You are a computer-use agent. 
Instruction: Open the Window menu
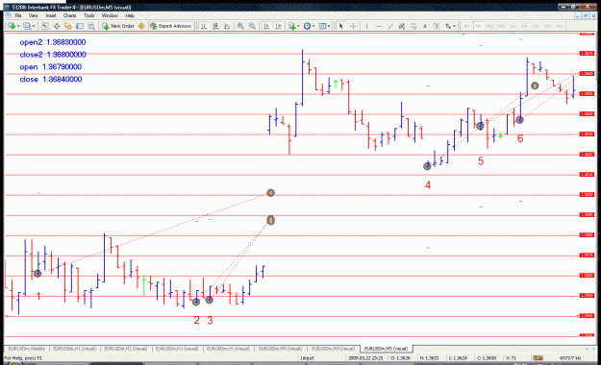point(110,15)
